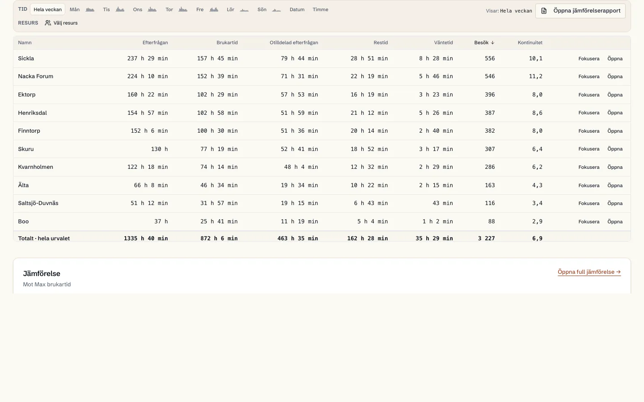
Task: Click Ektorp's Besök value 396
Action: pos(490,95)
